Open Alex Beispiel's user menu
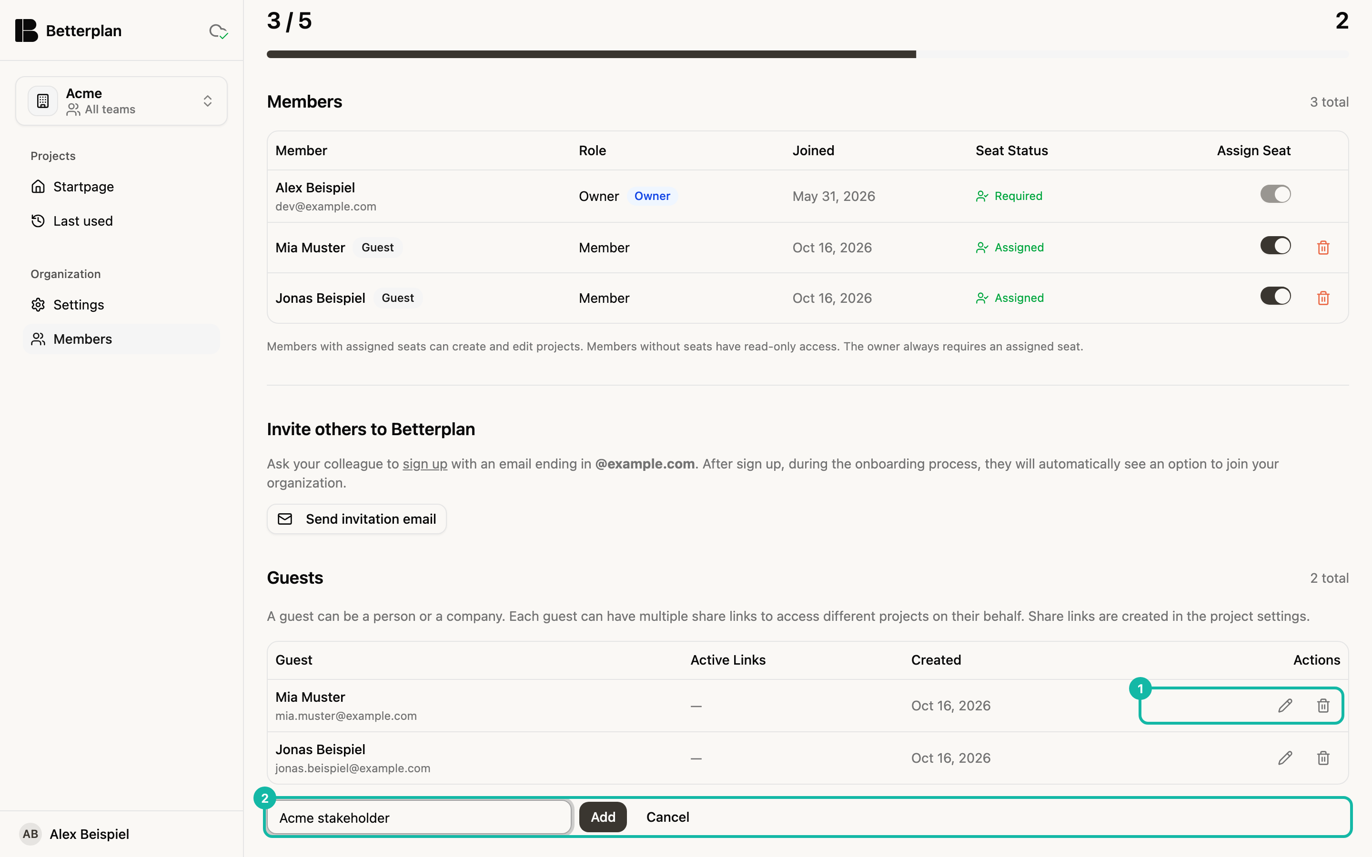Image resolution: width=1372 pixels, height=857 pixels. click(x=121, y=834)
